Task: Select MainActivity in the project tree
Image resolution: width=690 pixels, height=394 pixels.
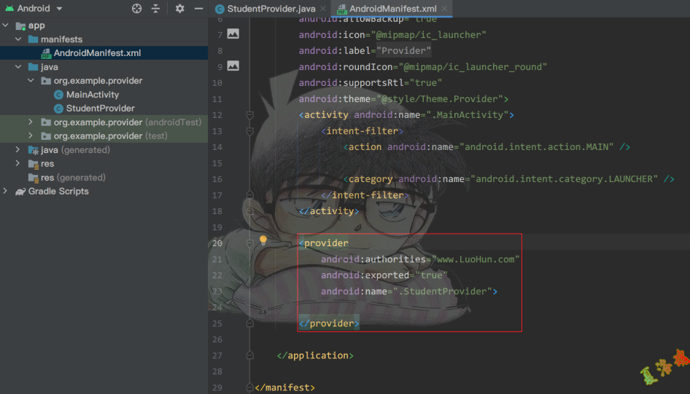Action: pyautogui.click(x=92, y=95)
